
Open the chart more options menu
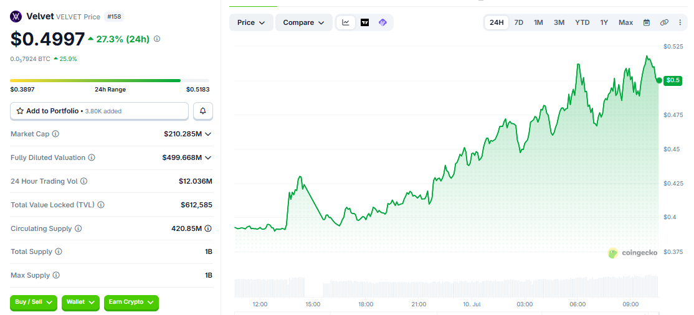point(680,22)
